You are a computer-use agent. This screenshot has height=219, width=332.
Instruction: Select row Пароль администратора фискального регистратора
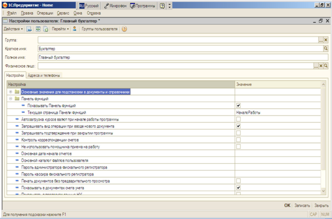click(x=164, y=167)
